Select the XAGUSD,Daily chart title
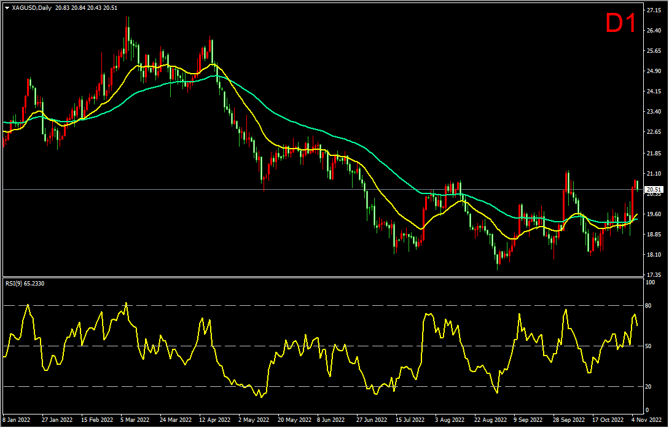 32,7
